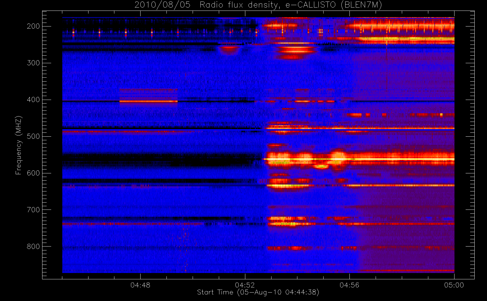Click the 800 MHz frequency tick label
The width and height of the screenshot is (487, 301).
pos(33,247)
